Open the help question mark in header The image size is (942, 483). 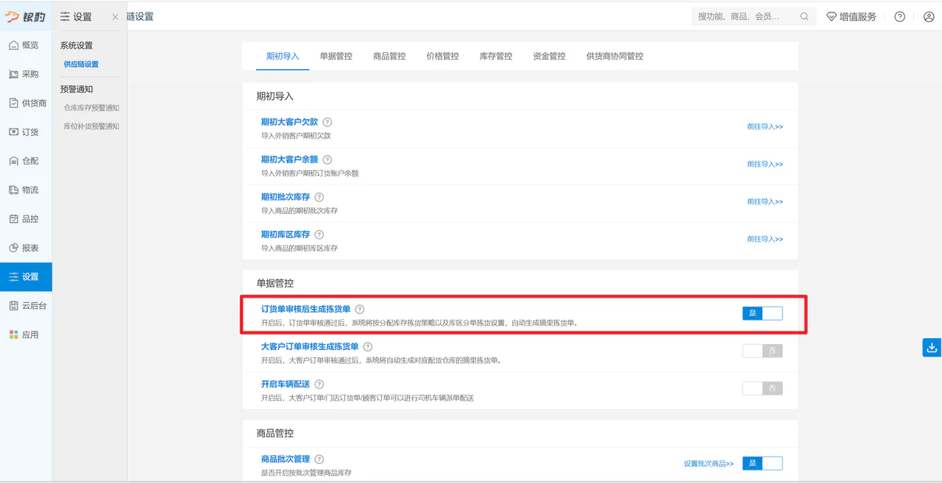[899, 16]
